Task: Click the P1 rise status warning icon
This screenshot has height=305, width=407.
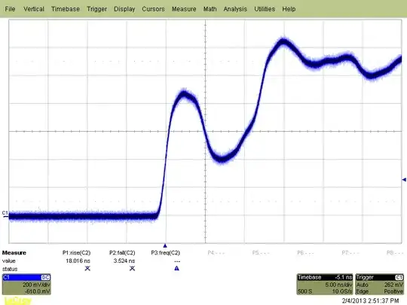Action: [x=87, y=268]
